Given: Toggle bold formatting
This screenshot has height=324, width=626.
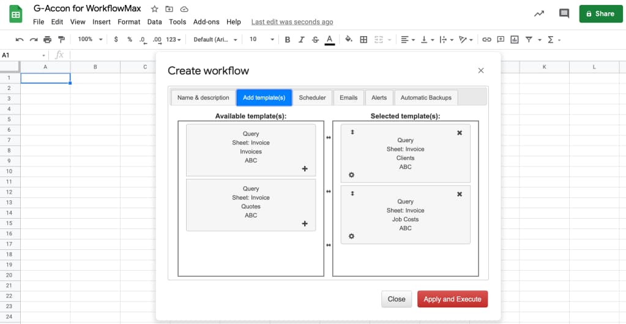Looking at the screenshot, I should tap(288, 40).
